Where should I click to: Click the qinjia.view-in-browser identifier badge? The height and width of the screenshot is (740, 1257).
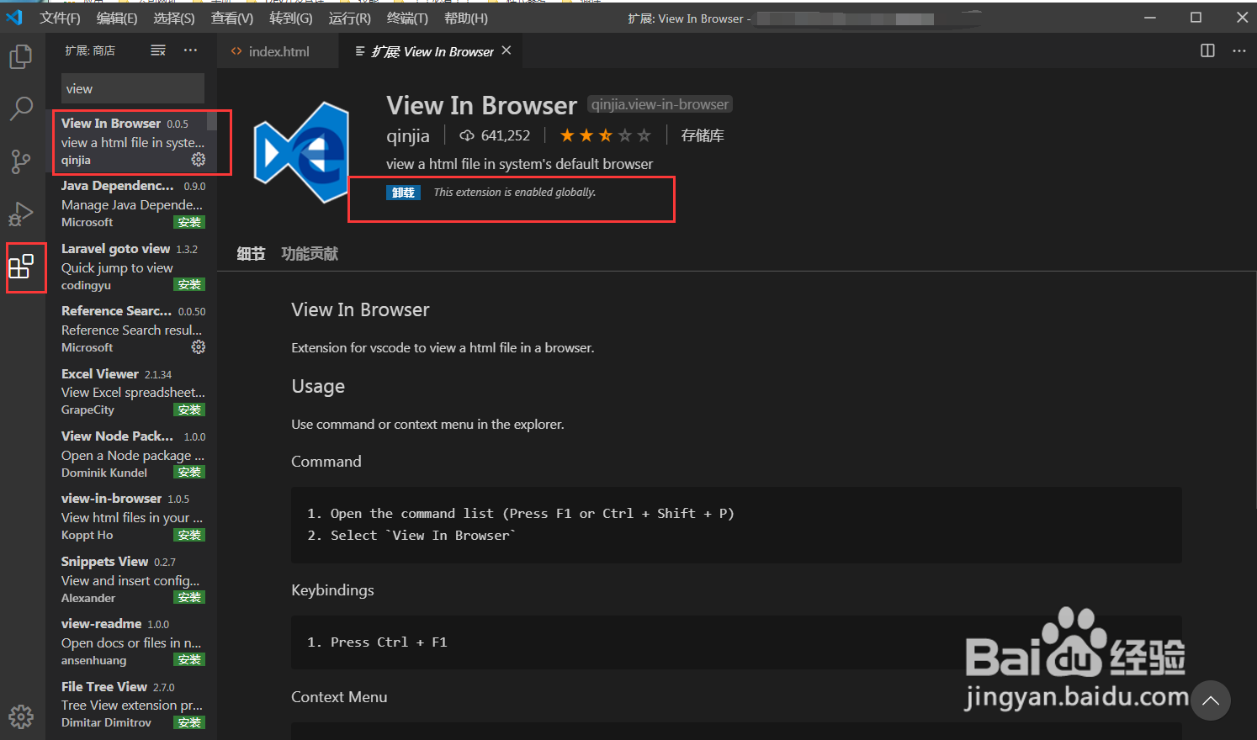pos(660,104)
